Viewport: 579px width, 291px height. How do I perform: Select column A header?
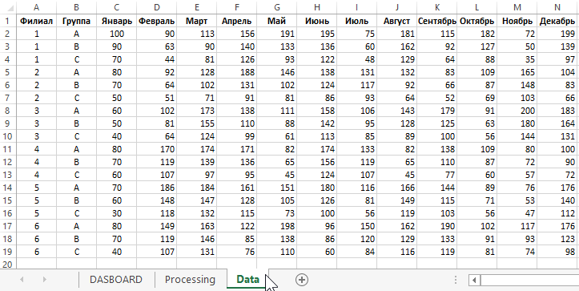[x=36, y=7]
